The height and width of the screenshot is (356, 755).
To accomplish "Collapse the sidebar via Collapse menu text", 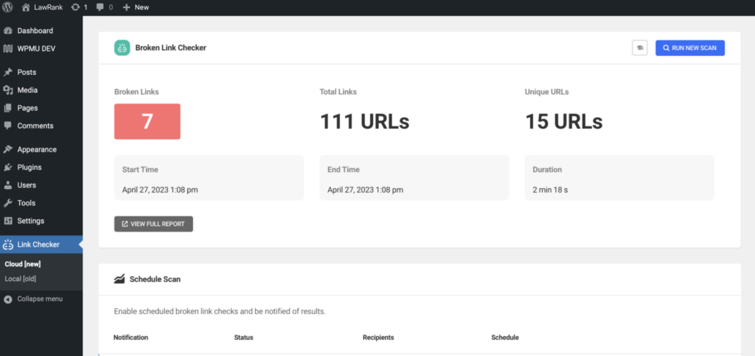I will (x=40, y=299).
